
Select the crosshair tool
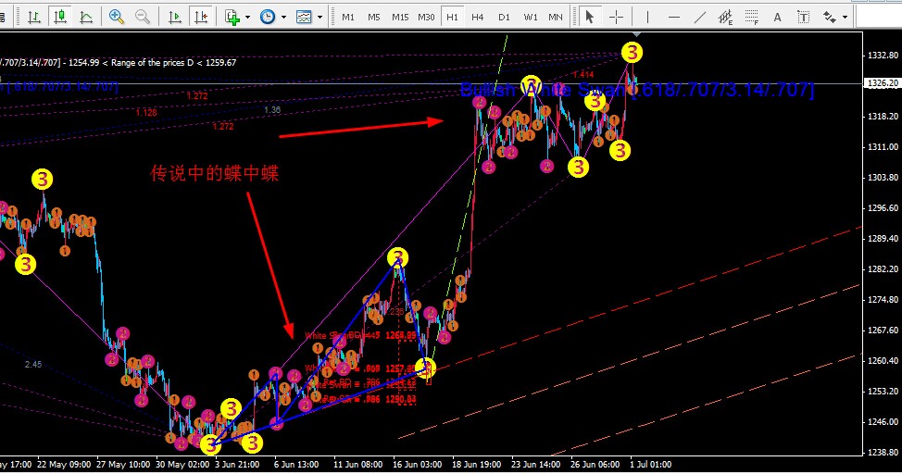click(616, 18)
